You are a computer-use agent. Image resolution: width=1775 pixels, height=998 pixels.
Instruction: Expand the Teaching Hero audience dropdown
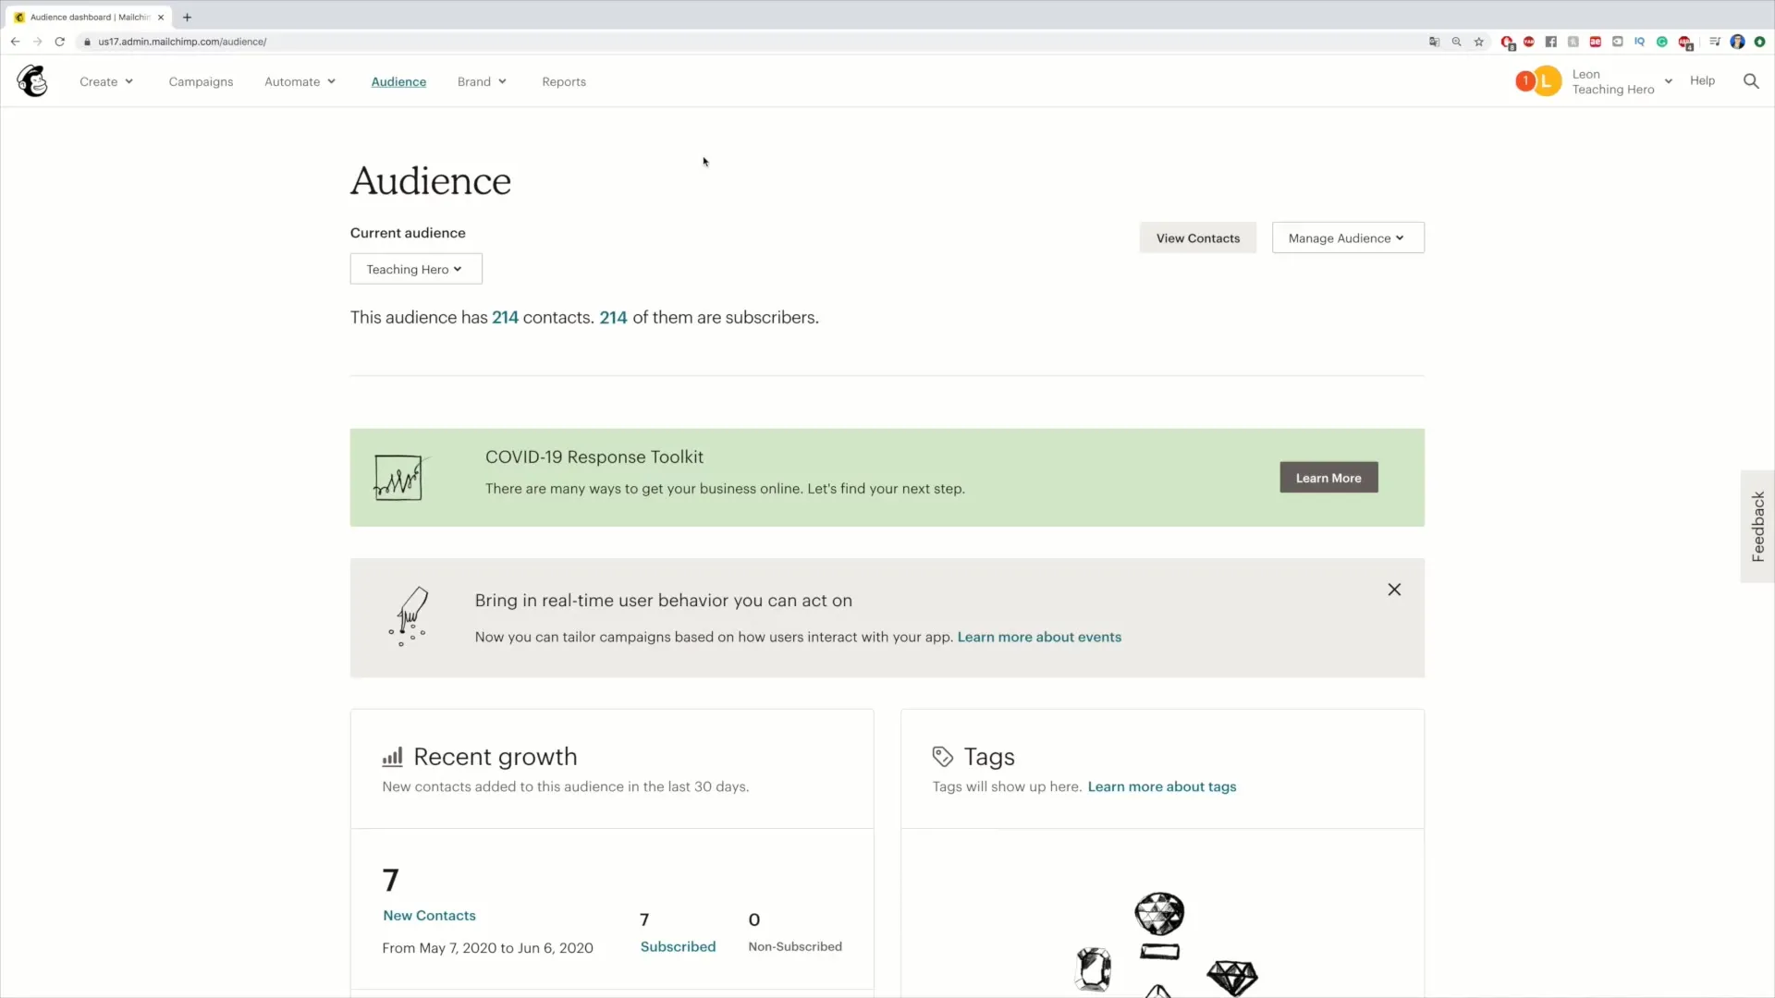coord(416,268)
